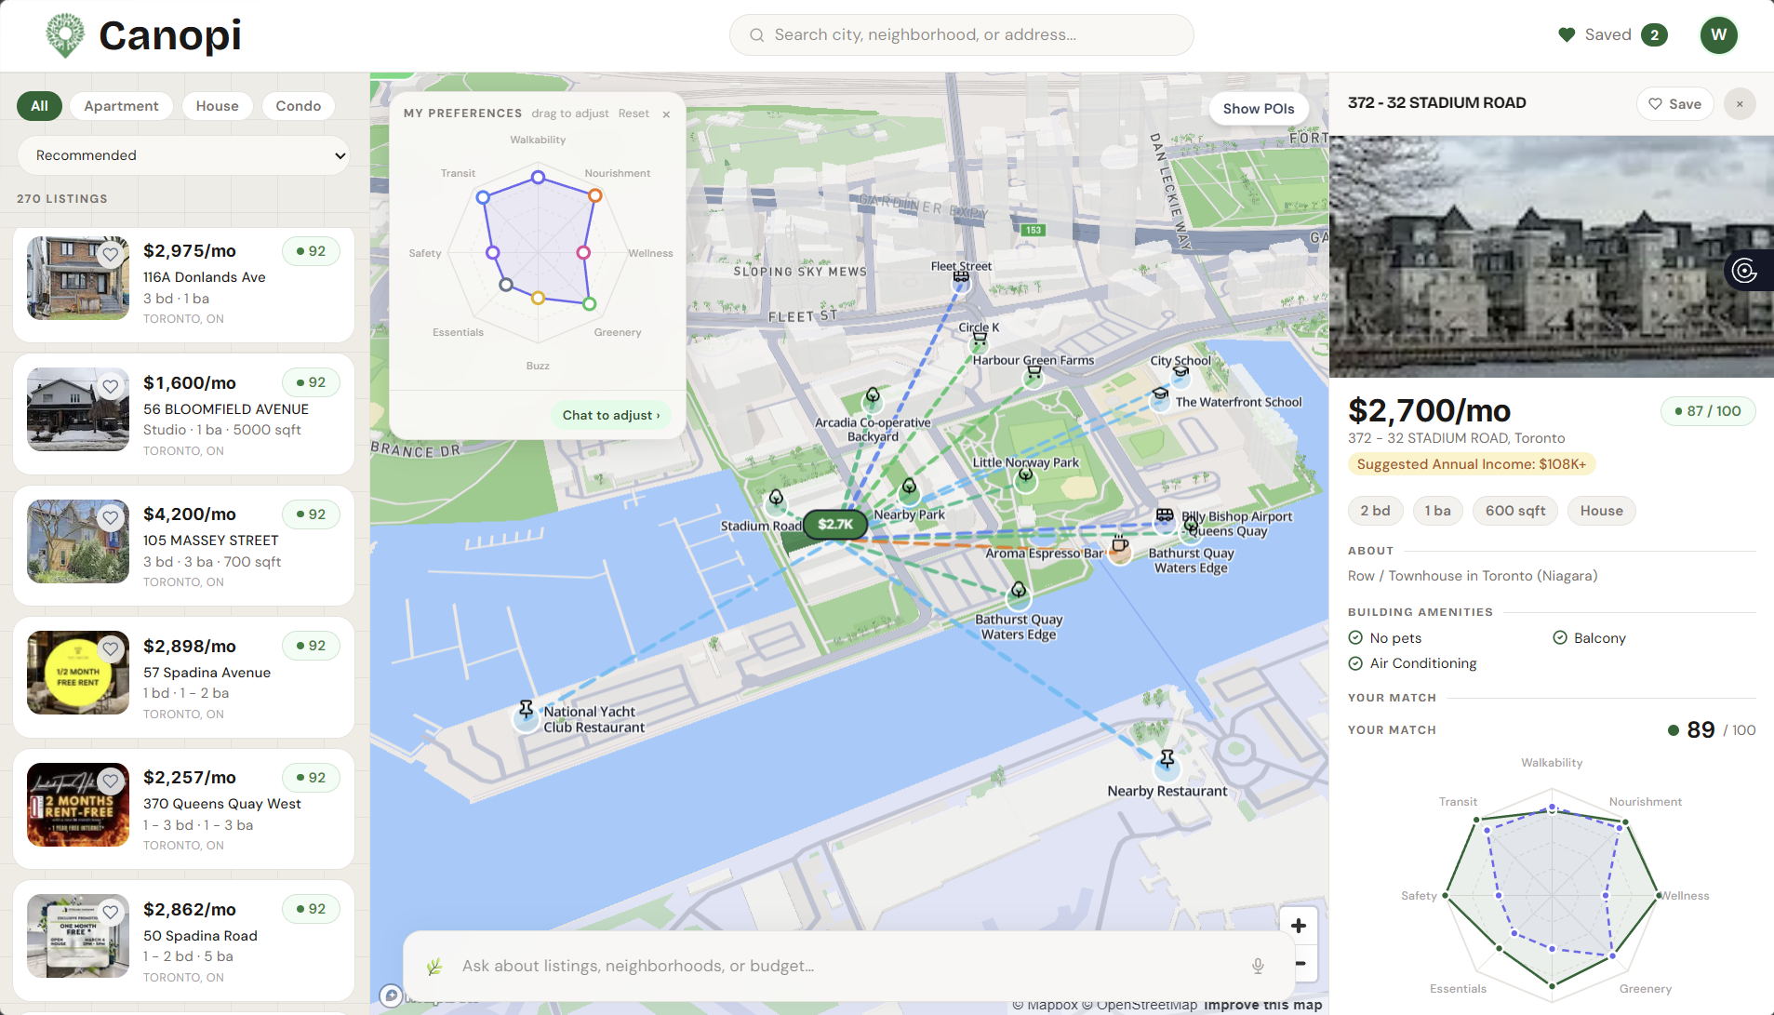Click the Transit handle on preferences radar
Screen dimensions: 1774x1015
(483, 197)
